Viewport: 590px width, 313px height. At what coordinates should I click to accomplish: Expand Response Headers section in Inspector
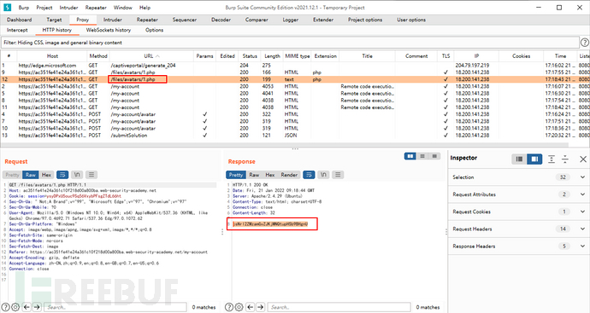583,246
